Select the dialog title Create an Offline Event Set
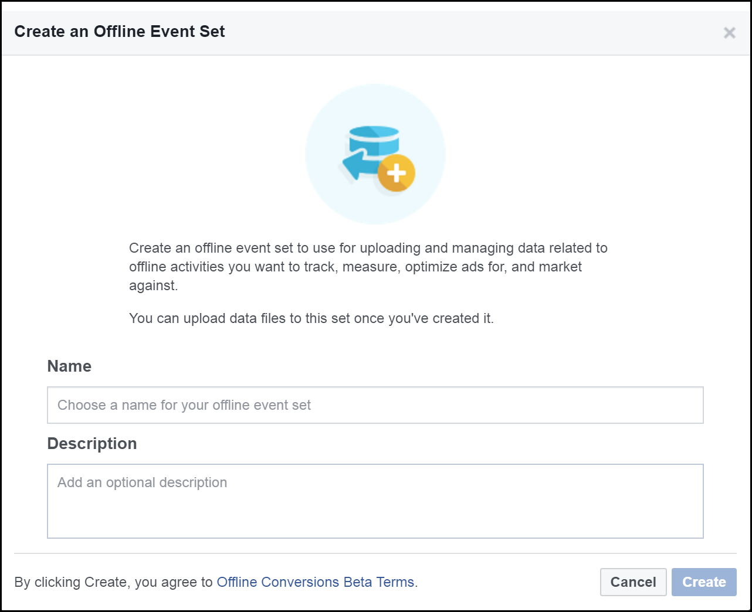 pyautogui.click(x=120, y=32)
